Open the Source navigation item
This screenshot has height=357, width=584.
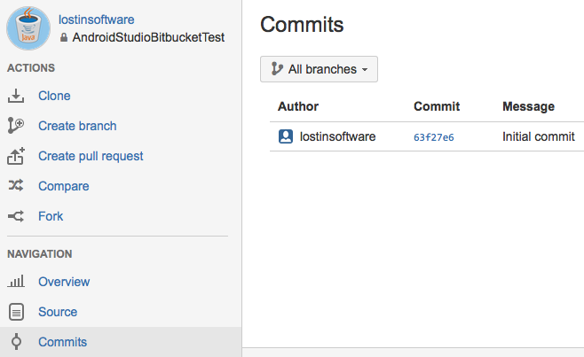[58, 312]
